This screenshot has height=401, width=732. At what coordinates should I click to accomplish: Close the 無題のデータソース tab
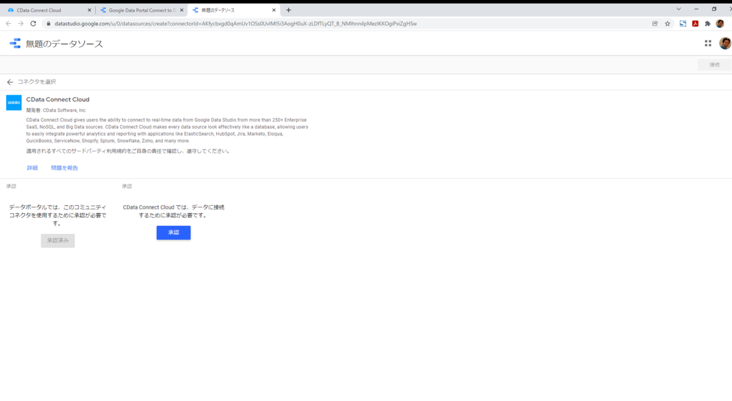[x=274, y=10]
